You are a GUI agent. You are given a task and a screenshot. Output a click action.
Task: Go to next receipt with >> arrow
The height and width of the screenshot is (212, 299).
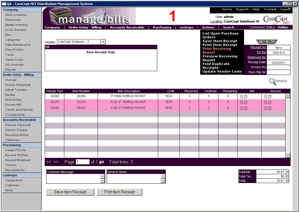click(x=273, y=42)
